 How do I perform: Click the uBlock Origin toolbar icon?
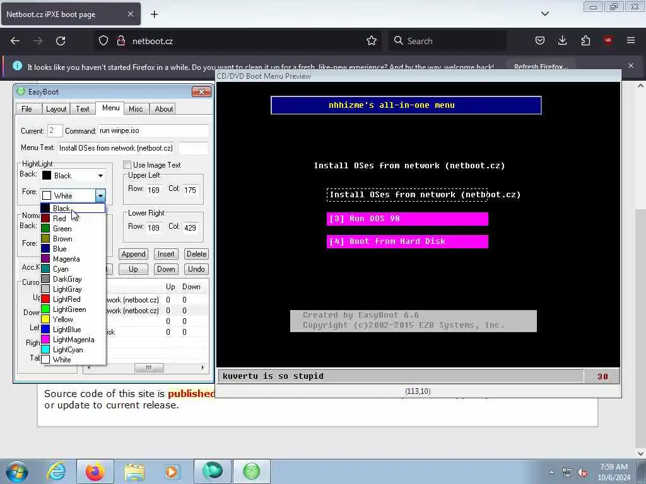[x=608, y=40]
